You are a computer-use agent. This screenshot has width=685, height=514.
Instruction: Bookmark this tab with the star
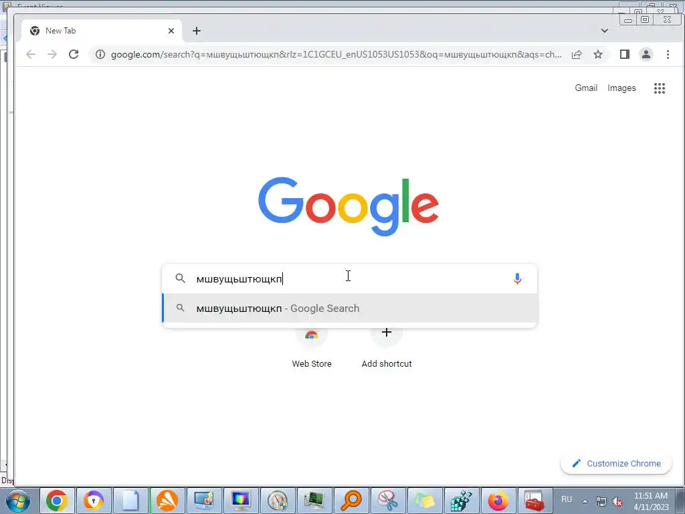tap(598, 54)
